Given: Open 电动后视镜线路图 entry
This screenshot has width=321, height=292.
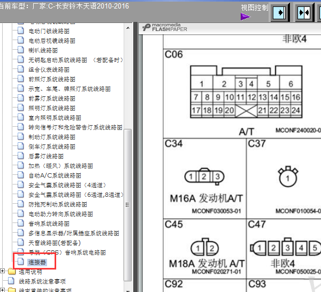Looking at the screenshot, I should 52,41.
